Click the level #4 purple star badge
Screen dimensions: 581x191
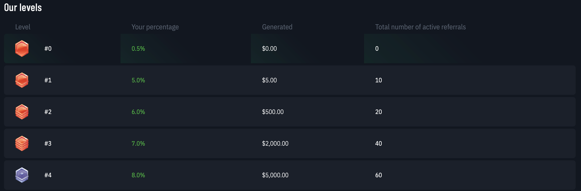(x=22, y=175)
